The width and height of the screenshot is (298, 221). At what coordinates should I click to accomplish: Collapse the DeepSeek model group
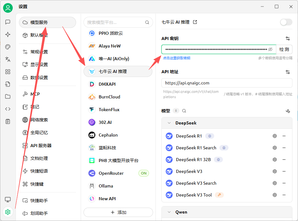tap(169, 123)
